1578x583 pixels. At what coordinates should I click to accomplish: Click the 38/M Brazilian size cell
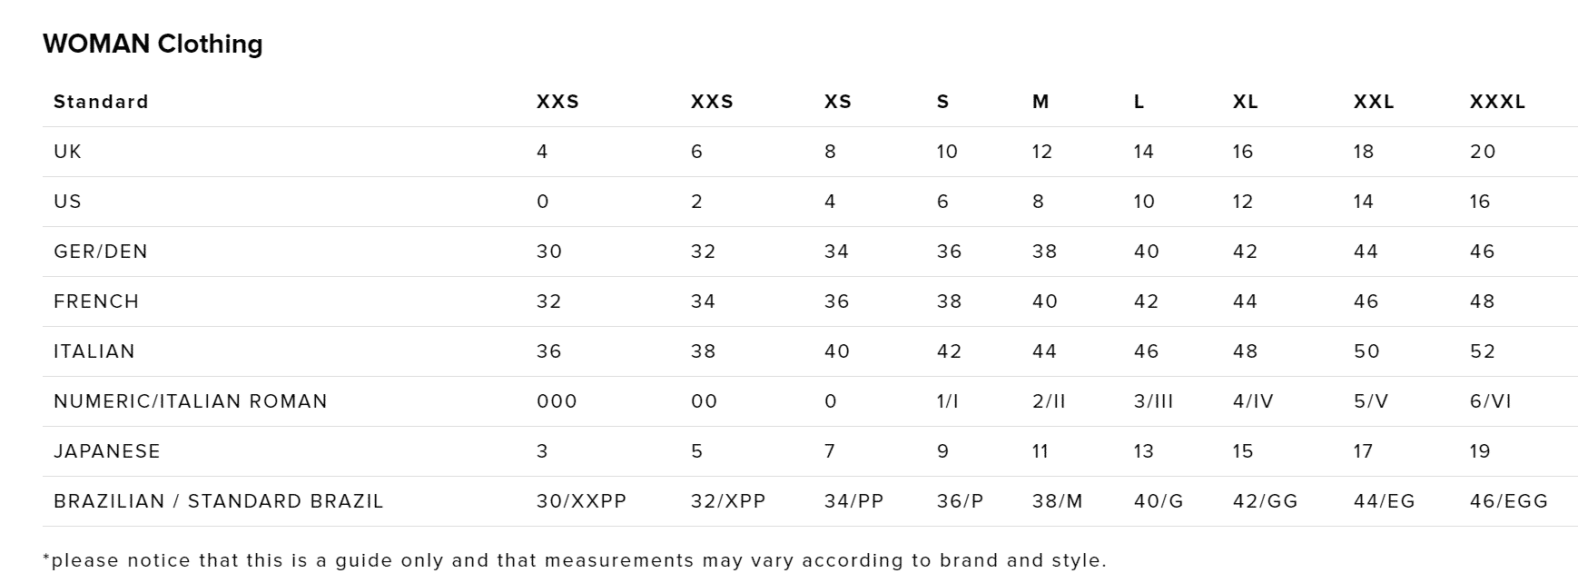tap(1057, 501)
